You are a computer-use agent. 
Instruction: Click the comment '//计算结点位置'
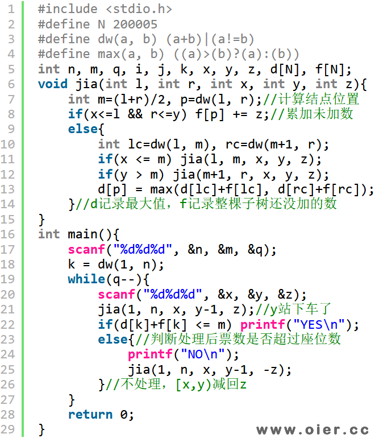pos(311,100)
